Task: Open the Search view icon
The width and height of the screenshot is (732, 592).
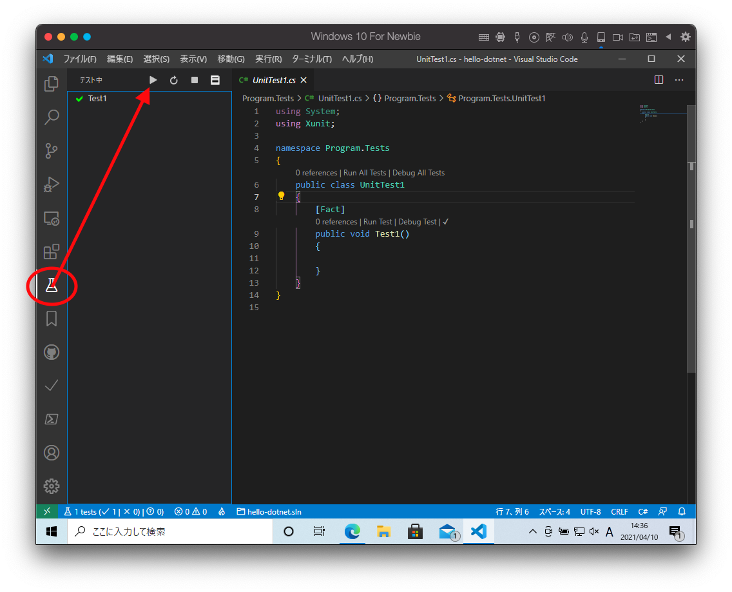Action: tap(52, 117)
